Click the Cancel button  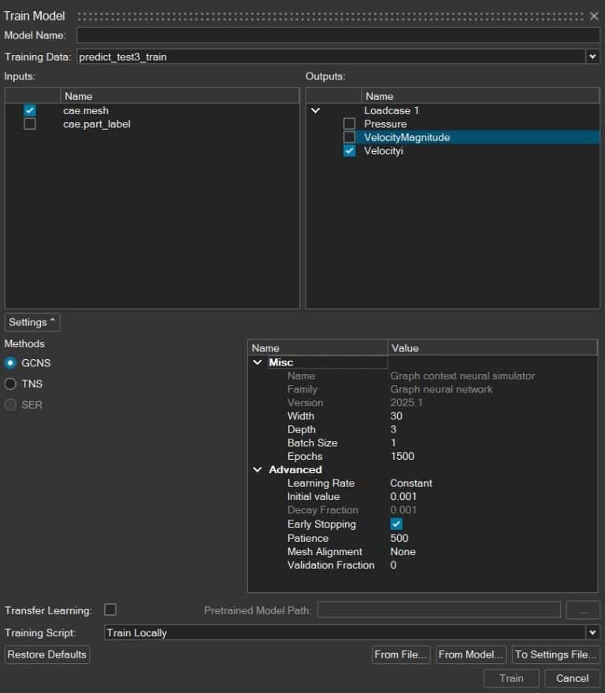coord(572,678)
